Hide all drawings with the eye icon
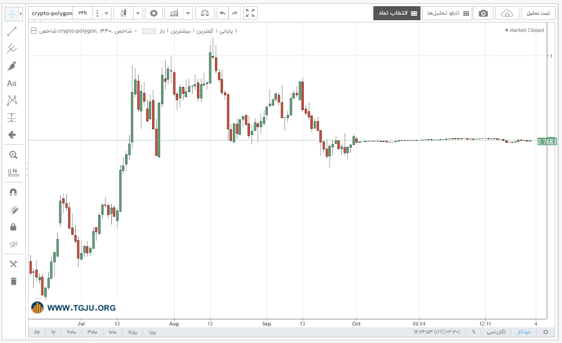The height and width of the screenshot is (343, 562). tap(13, 244)
